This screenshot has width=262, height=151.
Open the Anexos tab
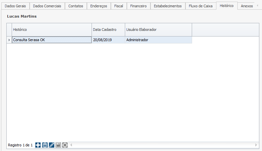[x=247, y=6]
